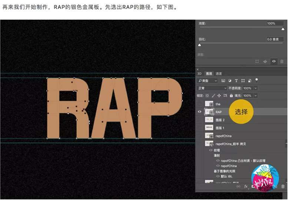Filter layers by shape layer icon

[x=243, y=81]
